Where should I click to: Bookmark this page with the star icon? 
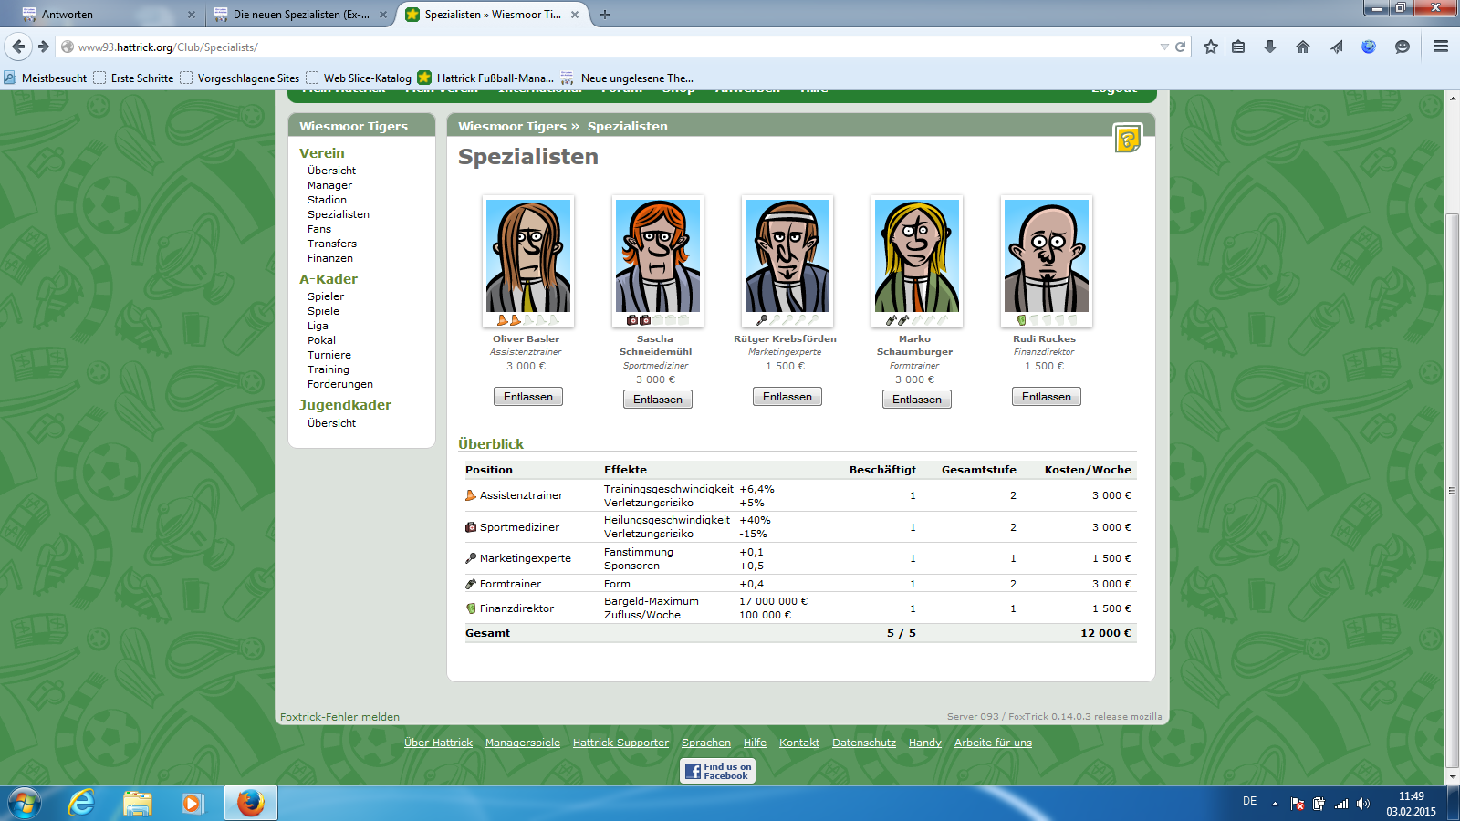(1211, 47)
